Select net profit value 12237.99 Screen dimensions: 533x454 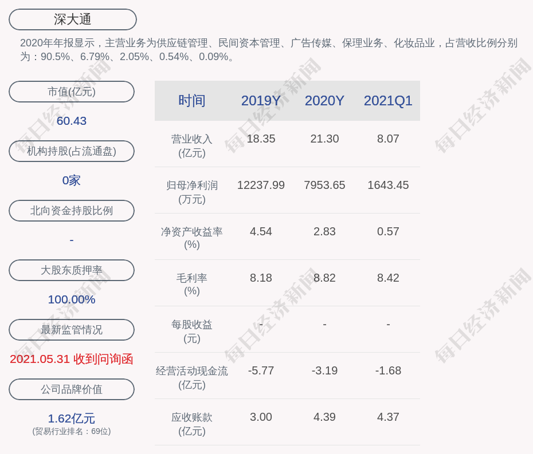click(x=261, y=185)
